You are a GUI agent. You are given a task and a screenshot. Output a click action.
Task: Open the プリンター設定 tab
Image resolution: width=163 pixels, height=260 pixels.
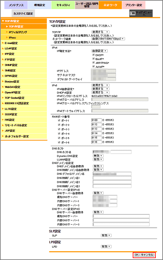(134, 5)
